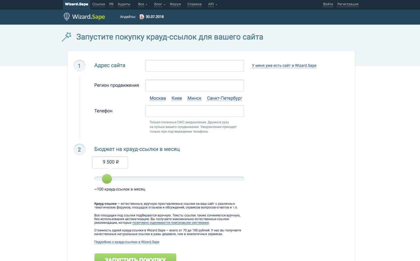The image size is (420, 261).
Task: Click the Регистрация link
Action: (x=348, y=4)
